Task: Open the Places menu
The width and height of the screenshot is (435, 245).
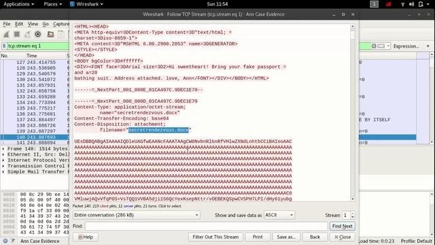Action: 53,4
